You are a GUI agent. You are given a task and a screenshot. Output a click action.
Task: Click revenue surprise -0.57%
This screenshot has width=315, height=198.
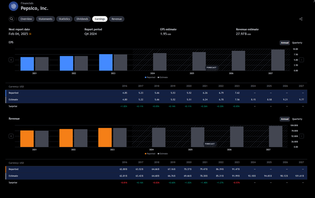coord(236,182)
